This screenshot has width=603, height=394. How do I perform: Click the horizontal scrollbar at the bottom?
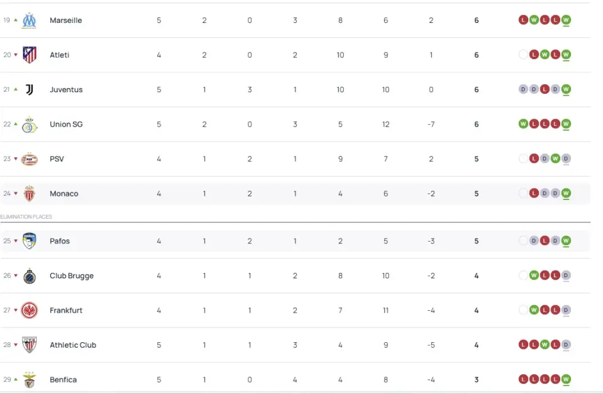(x=301, y=392)
